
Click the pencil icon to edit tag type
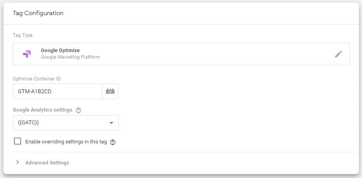(339, 54)
